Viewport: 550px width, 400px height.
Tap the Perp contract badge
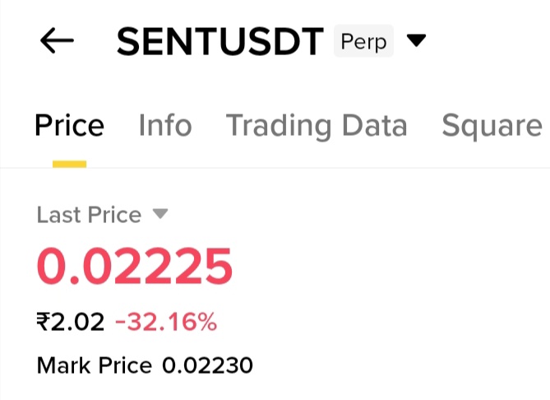[363, 40]
